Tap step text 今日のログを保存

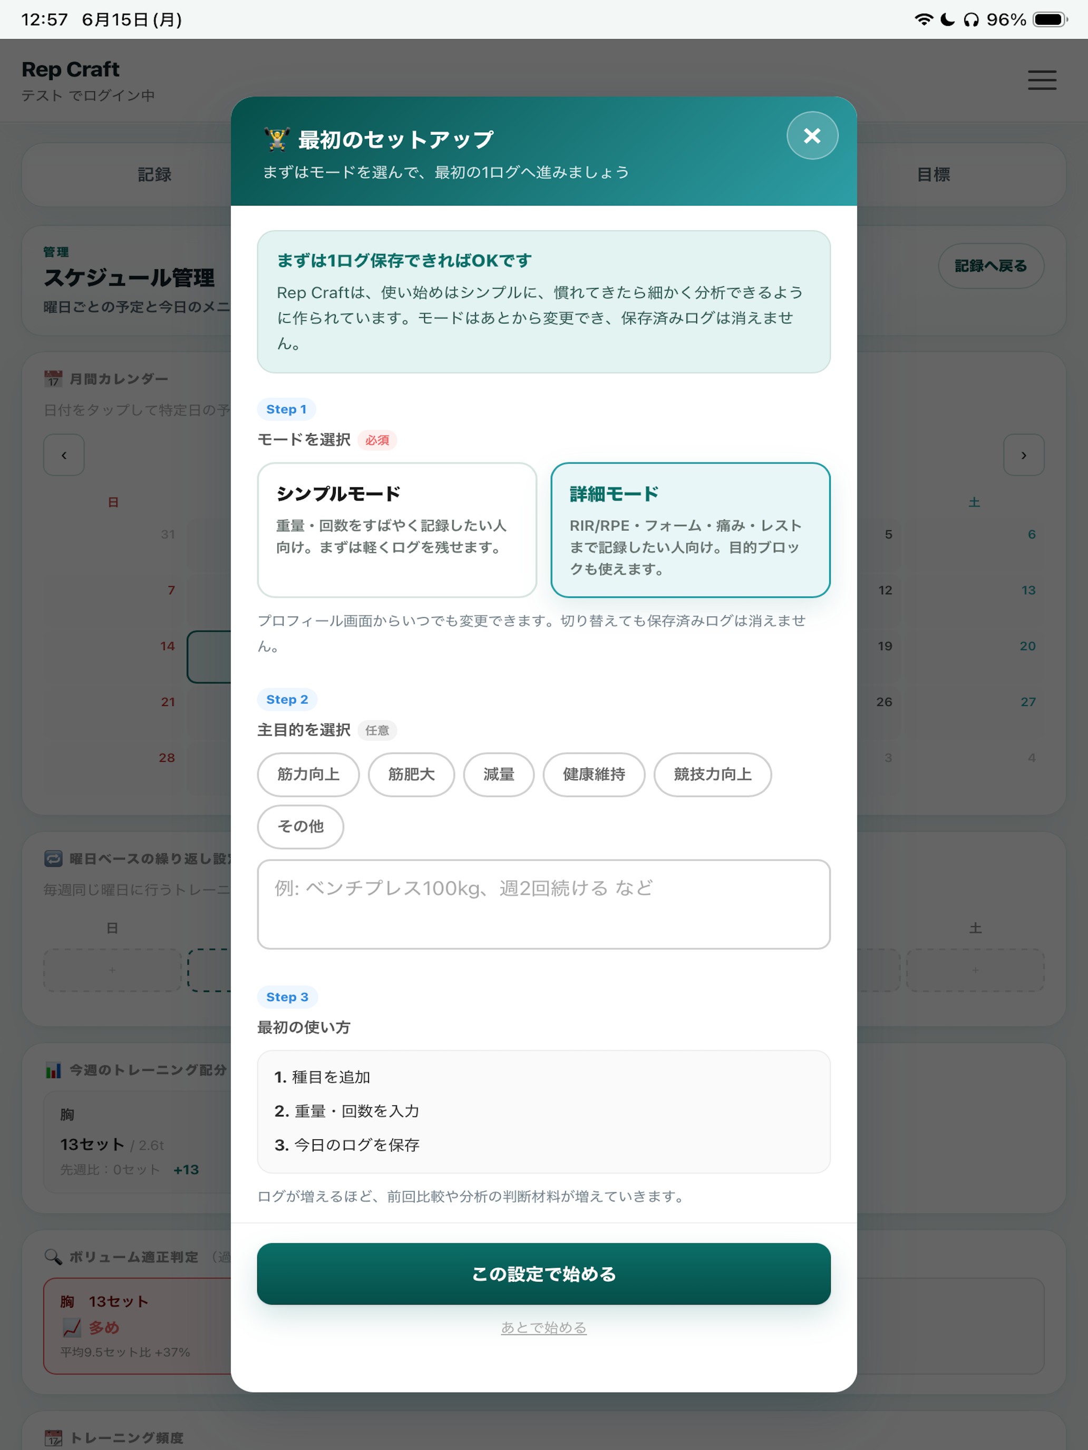357,1145
